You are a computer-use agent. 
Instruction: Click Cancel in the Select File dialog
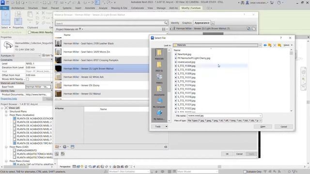[284, 127]
